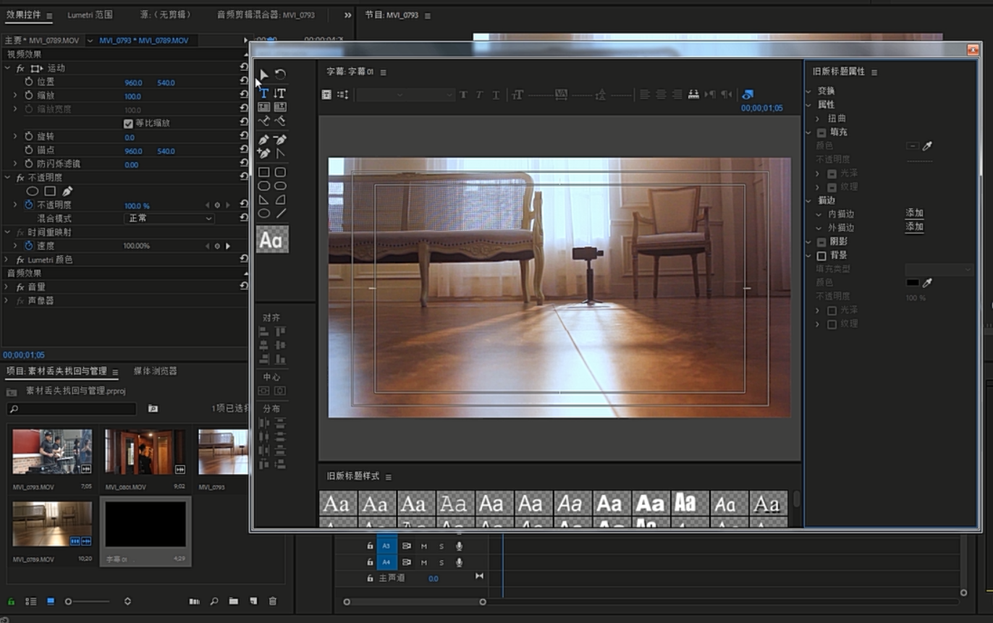
Task: Select the Rotation tool in titler
Action: pos(280,75)
